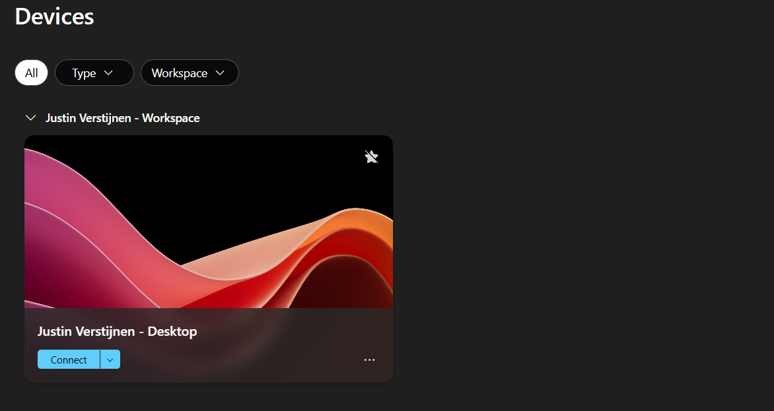Open the Type filter dropdown
774x411 pixels.
pyautogui.click(x=94, y=73)
